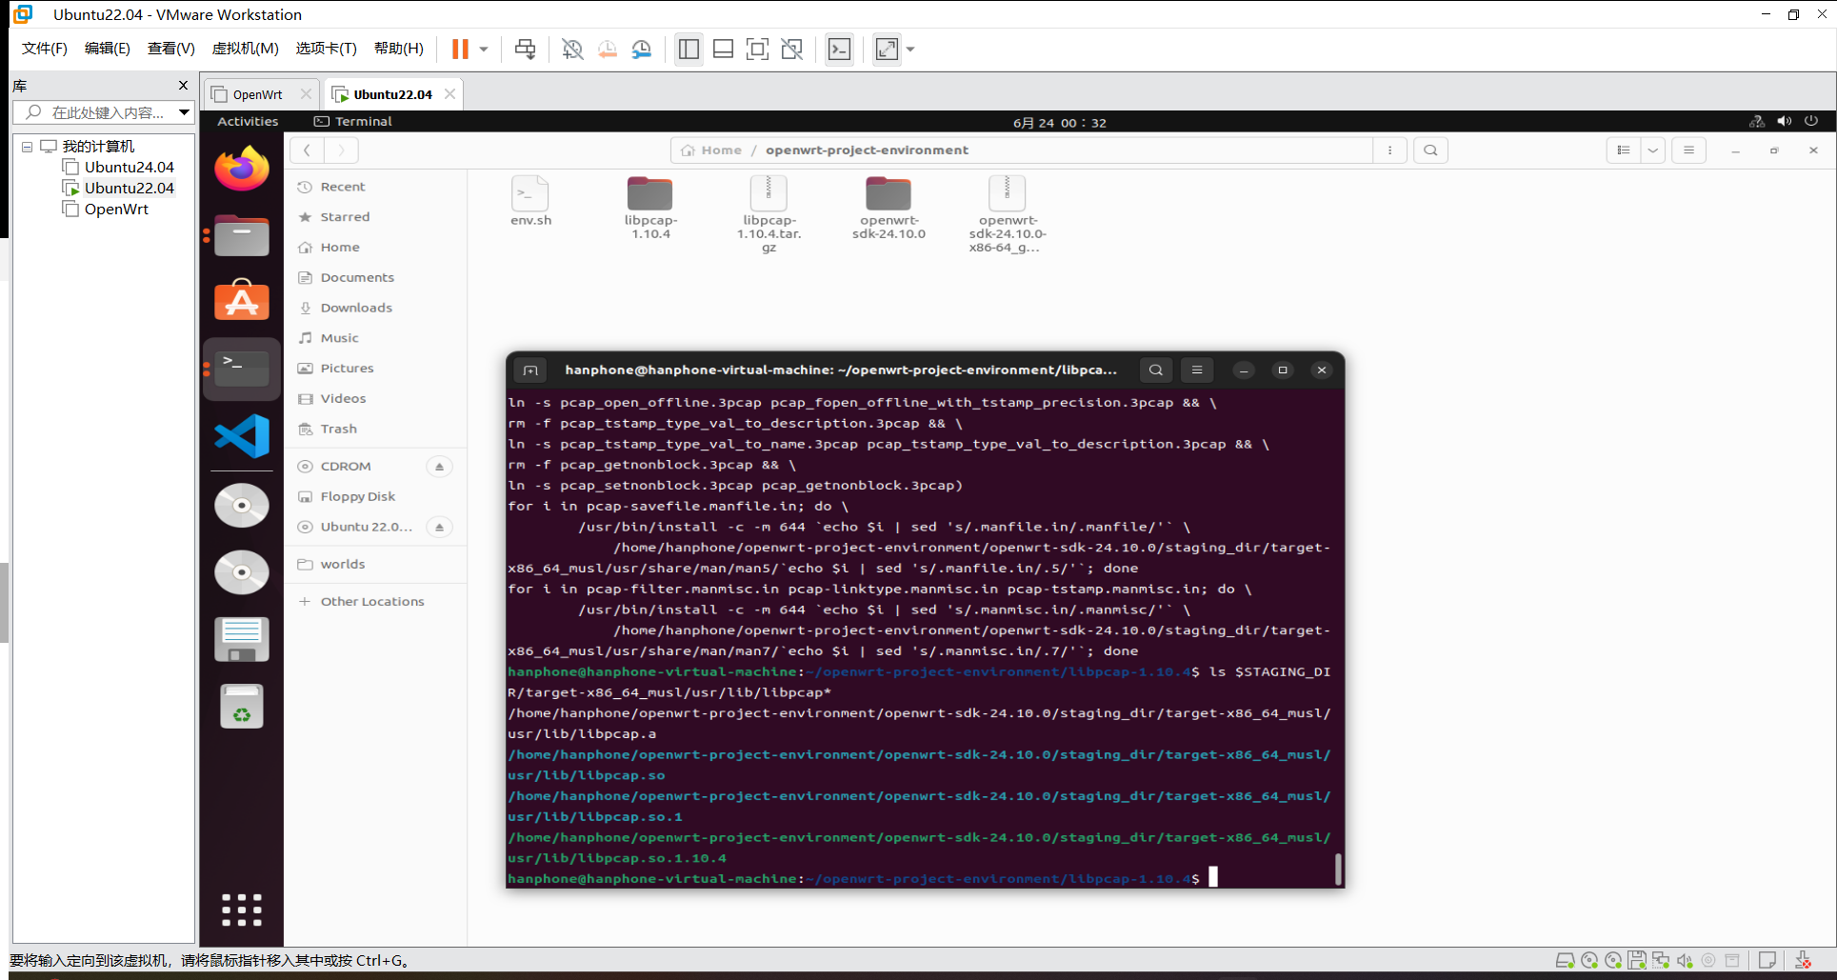Close the OpenWrt tab
Image resolution: width=1837 pixels, height=980 pixels.
306,93
